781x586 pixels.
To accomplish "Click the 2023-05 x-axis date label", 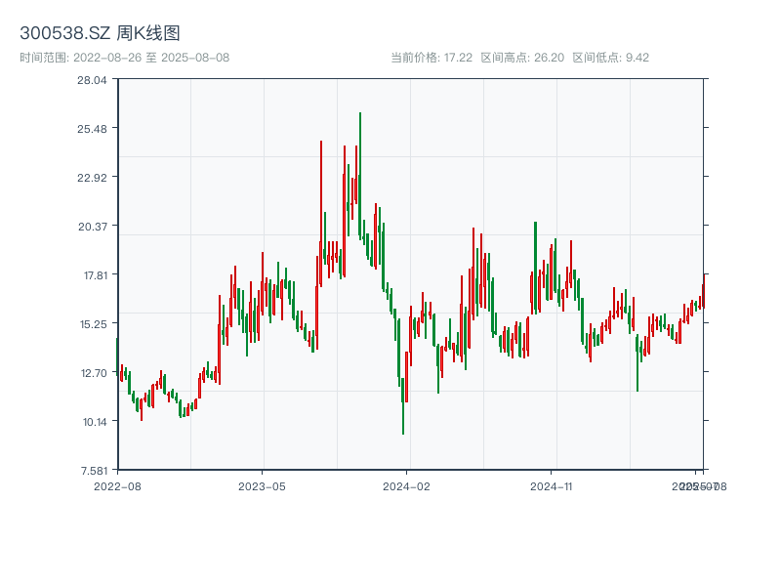I will coord(262,485).
